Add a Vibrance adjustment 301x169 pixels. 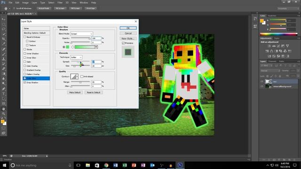[x=287, y=46]
